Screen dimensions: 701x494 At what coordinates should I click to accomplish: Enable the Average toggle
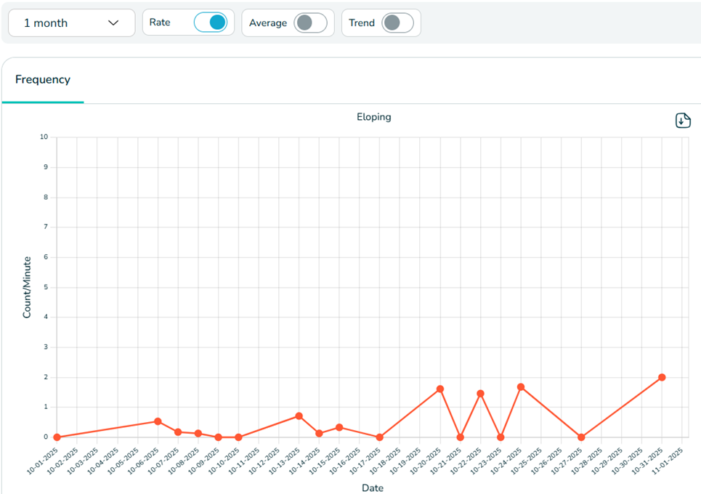point(310,23)
